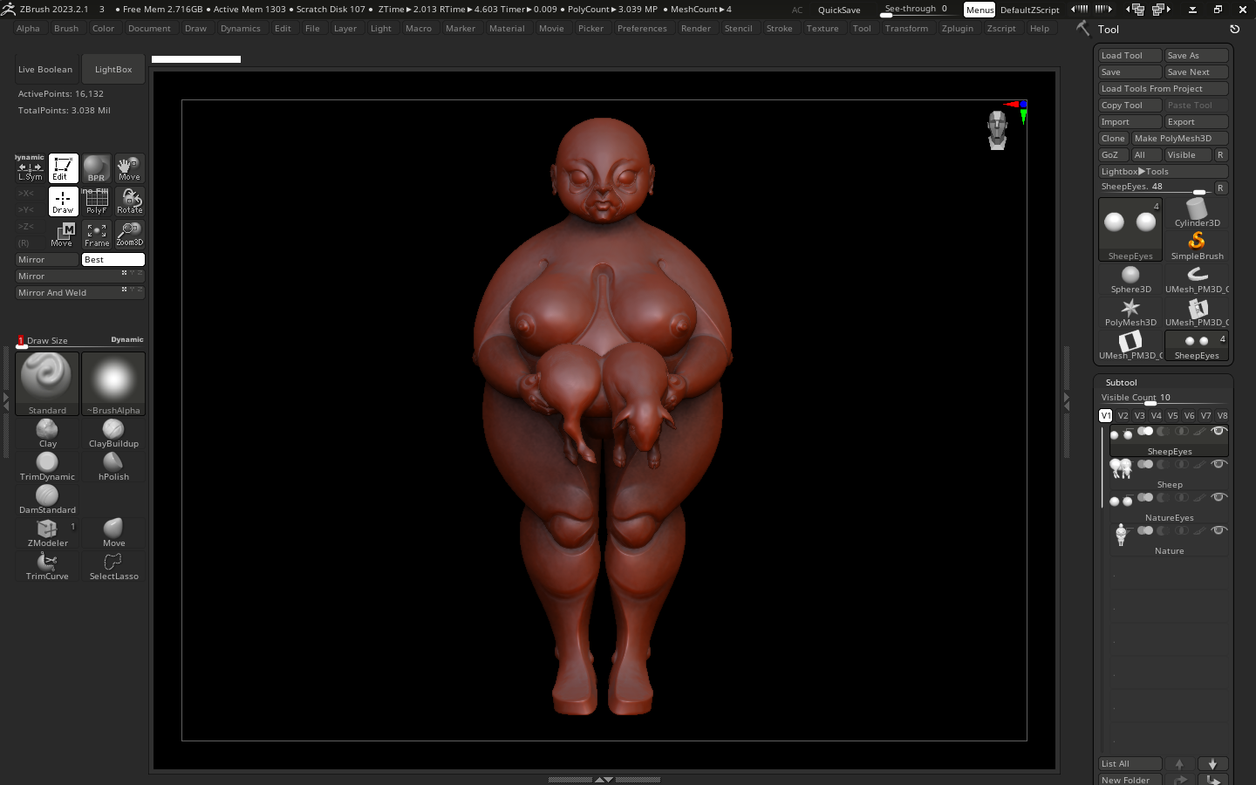Toggle the Menus button
This screenshot has height=785, width=1256.
980,10
